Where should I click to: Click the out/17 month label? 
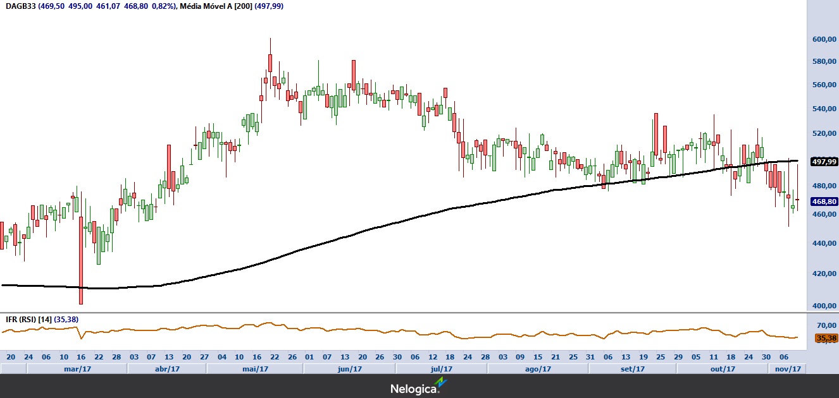[723, 369]
